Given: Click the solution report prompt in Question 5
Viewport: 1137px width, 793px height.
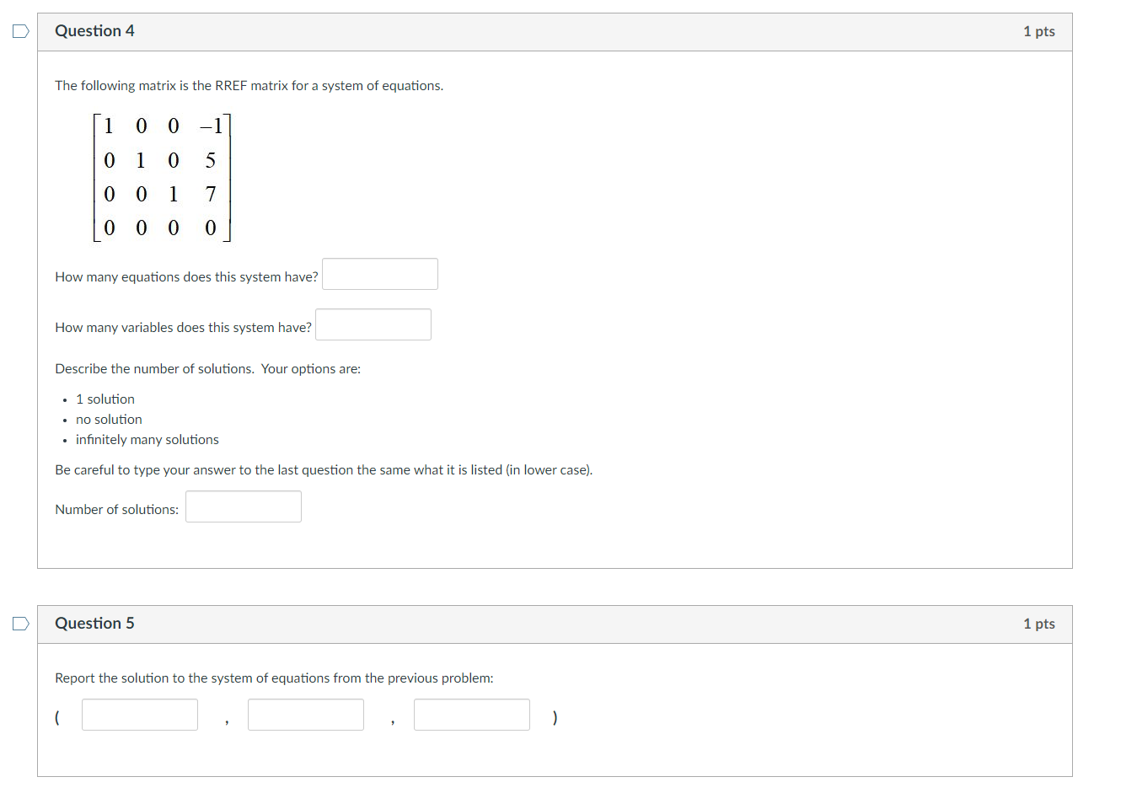Looking at the screenshot, I should click(x=274, y=678).
